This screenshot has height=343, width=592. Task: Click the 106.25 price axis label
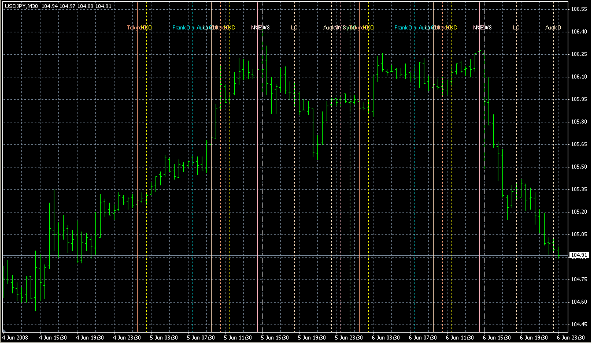pos(579,55)
